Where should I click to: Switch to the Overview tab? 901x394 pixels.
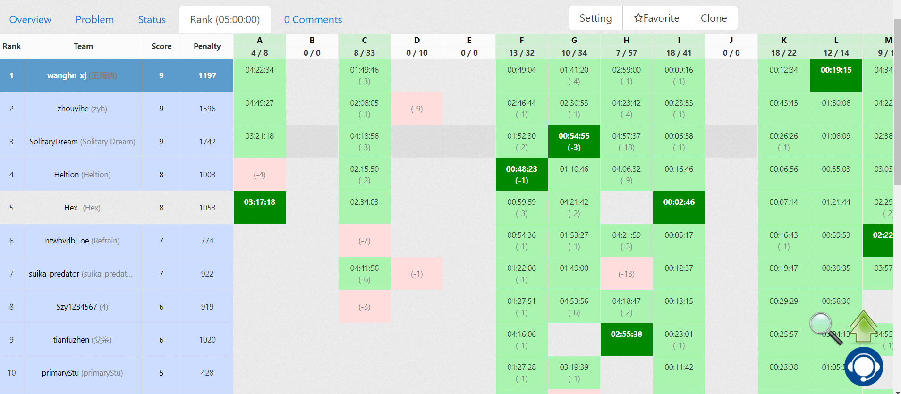click(x=30, y=20)
